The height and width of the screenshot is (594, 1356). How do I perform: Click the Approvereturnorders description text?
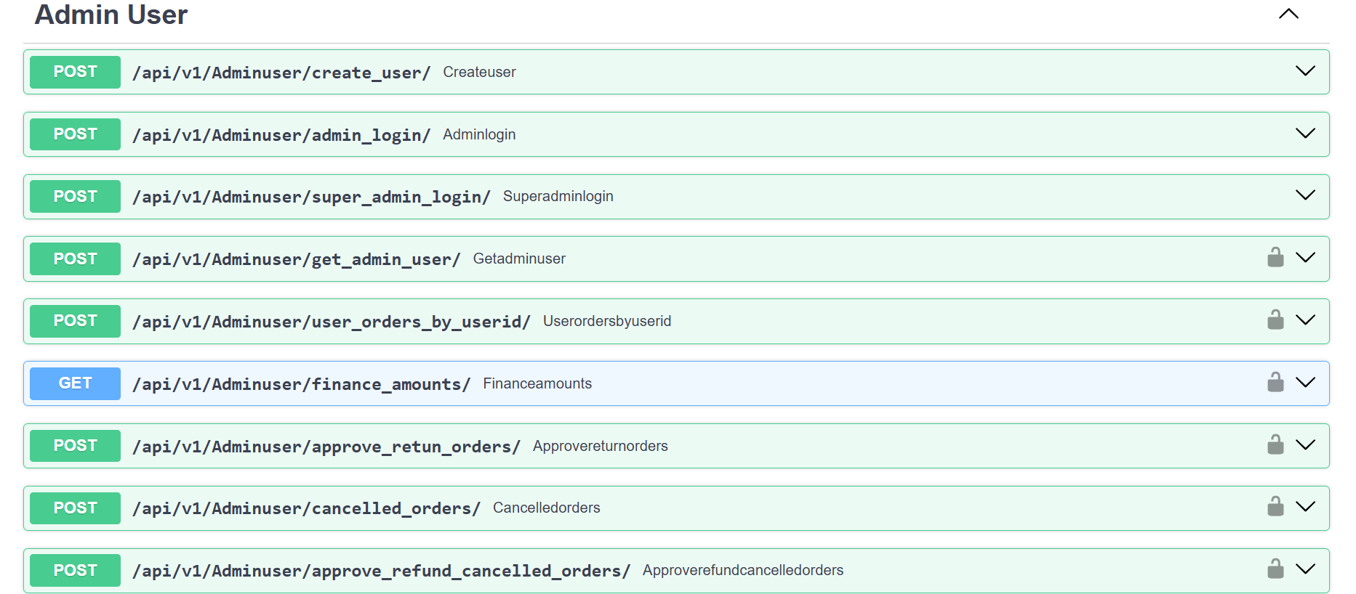pyautogui.click(x=600, y=446)
